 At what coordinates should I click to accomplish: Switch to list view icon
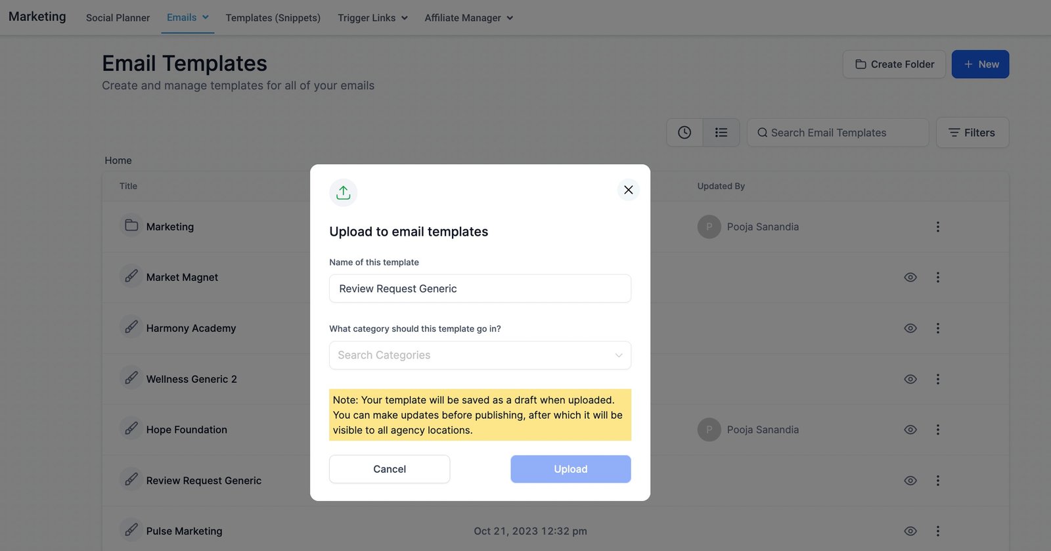pyautogui.click(x=721, y=133)
